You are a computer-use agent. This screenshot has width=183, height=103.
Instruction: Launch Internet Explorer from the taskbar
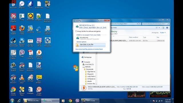pos(19,101)
